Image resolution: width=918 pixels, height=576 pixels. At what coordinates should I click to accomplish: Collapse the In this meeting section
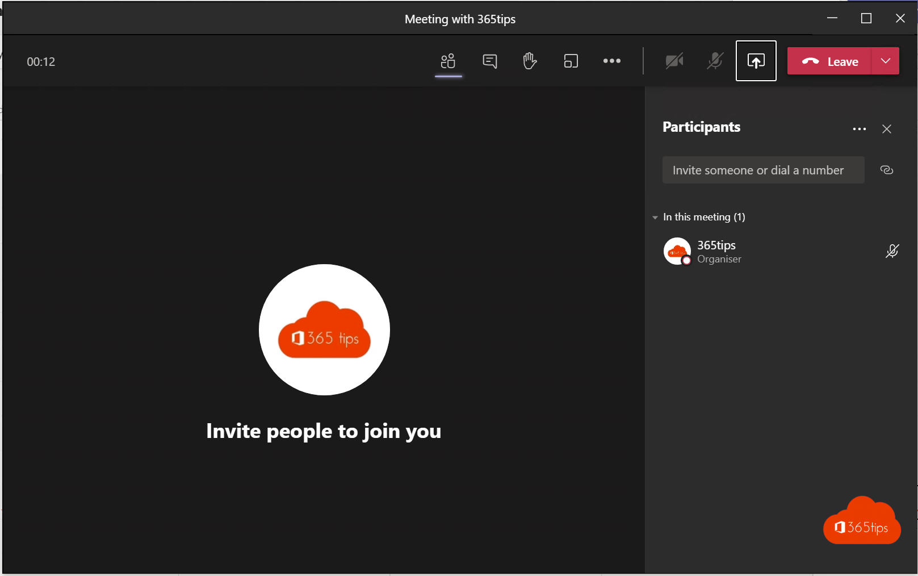pos(655,218)
